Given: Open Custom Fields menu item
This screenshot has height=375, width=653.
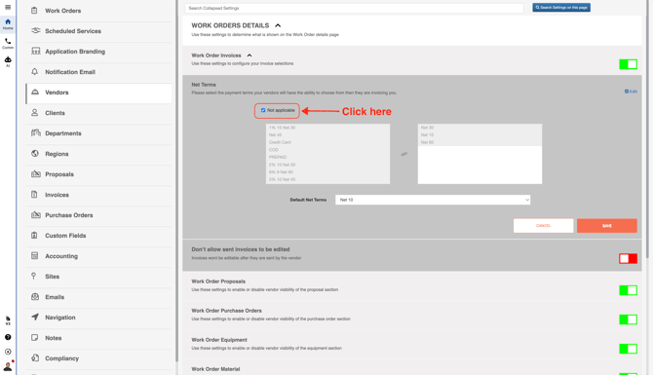Looking at the screenshot, I should tap(98, 235).
